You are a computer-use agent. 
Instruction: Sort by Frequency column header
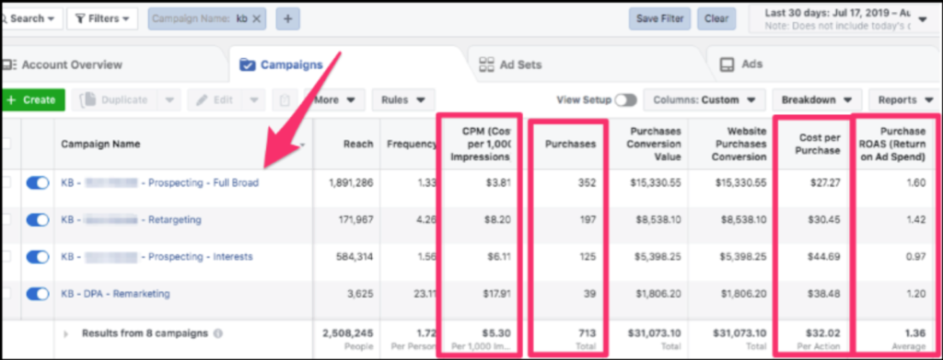(x=412, y=145)
